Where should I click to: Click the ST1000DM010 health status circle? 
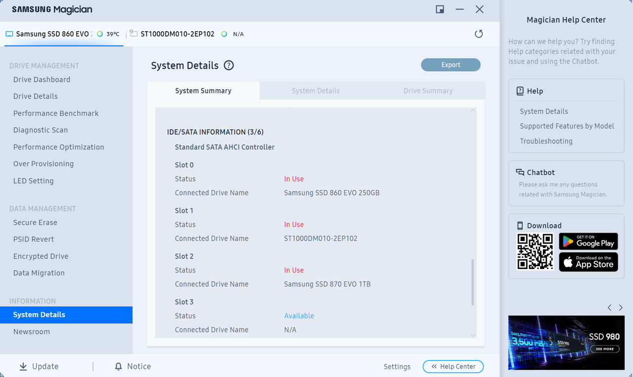click(224, 34)
